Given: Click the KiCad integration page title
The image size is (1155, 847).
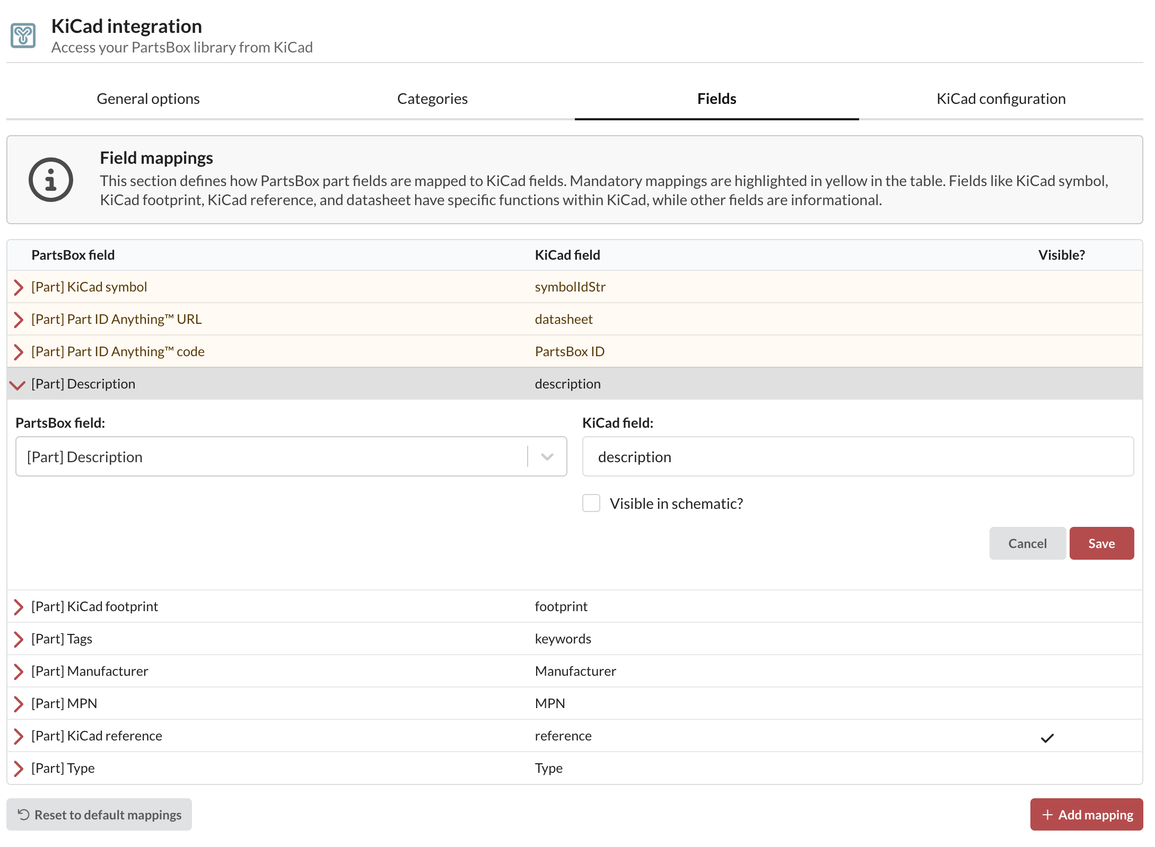Looking at the screenshot, I should click(x=127, y=26).
